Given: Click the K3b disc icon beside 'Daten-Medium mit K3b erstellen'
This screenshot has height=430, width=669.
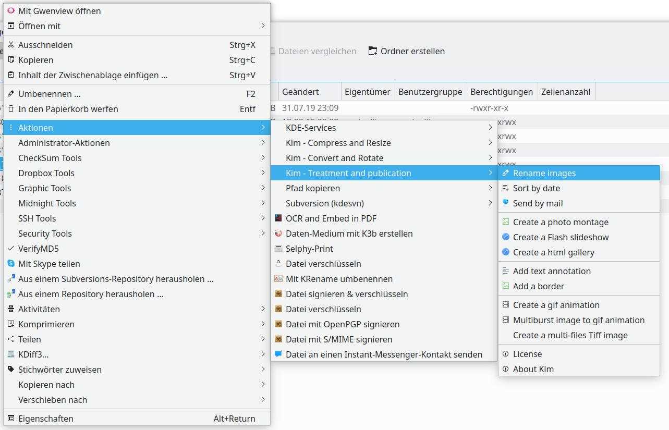Looking at the screenshot, I should pyautogui.click(x=278, y=234).
